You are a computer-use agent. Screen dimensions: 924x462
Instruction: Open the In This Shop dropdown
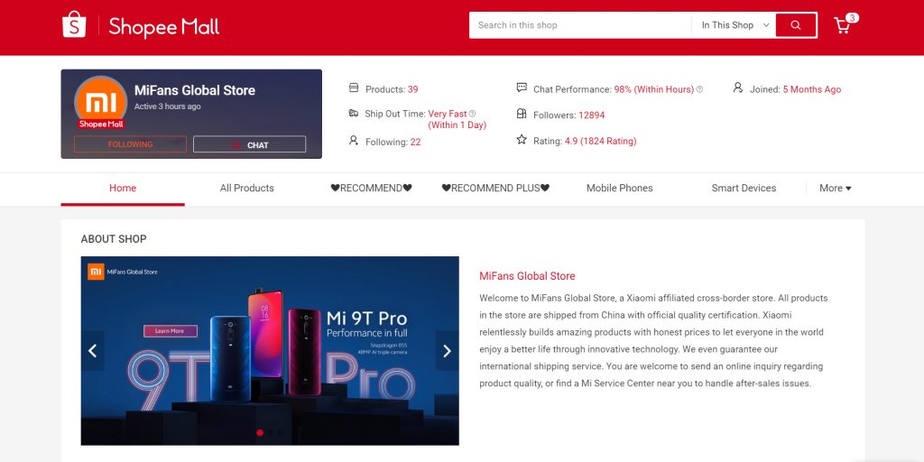pos(735,25)
